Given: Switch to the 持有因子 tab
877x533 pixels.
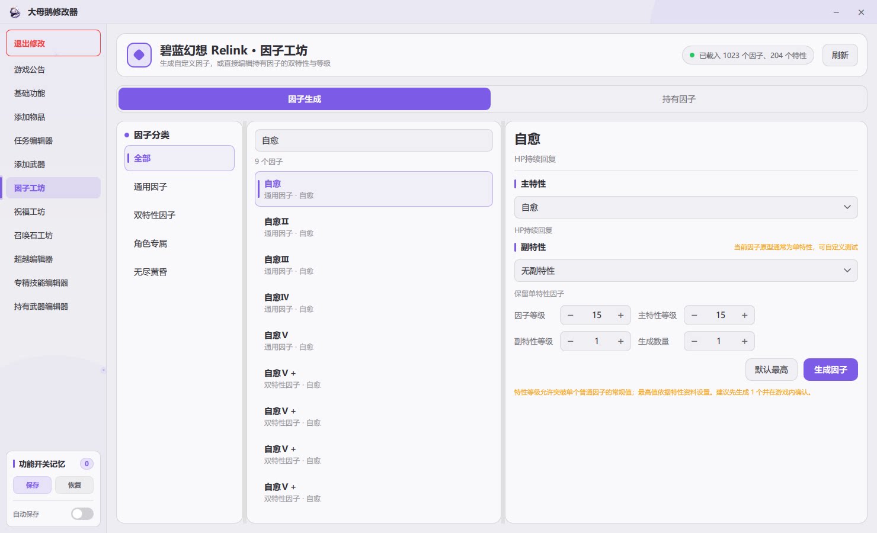Looking at the screenshot, I should coord(678,99).
